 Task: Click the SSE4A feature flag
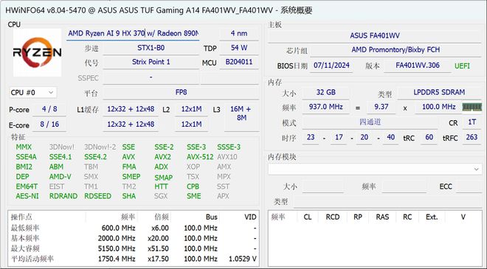coord(26,157)
